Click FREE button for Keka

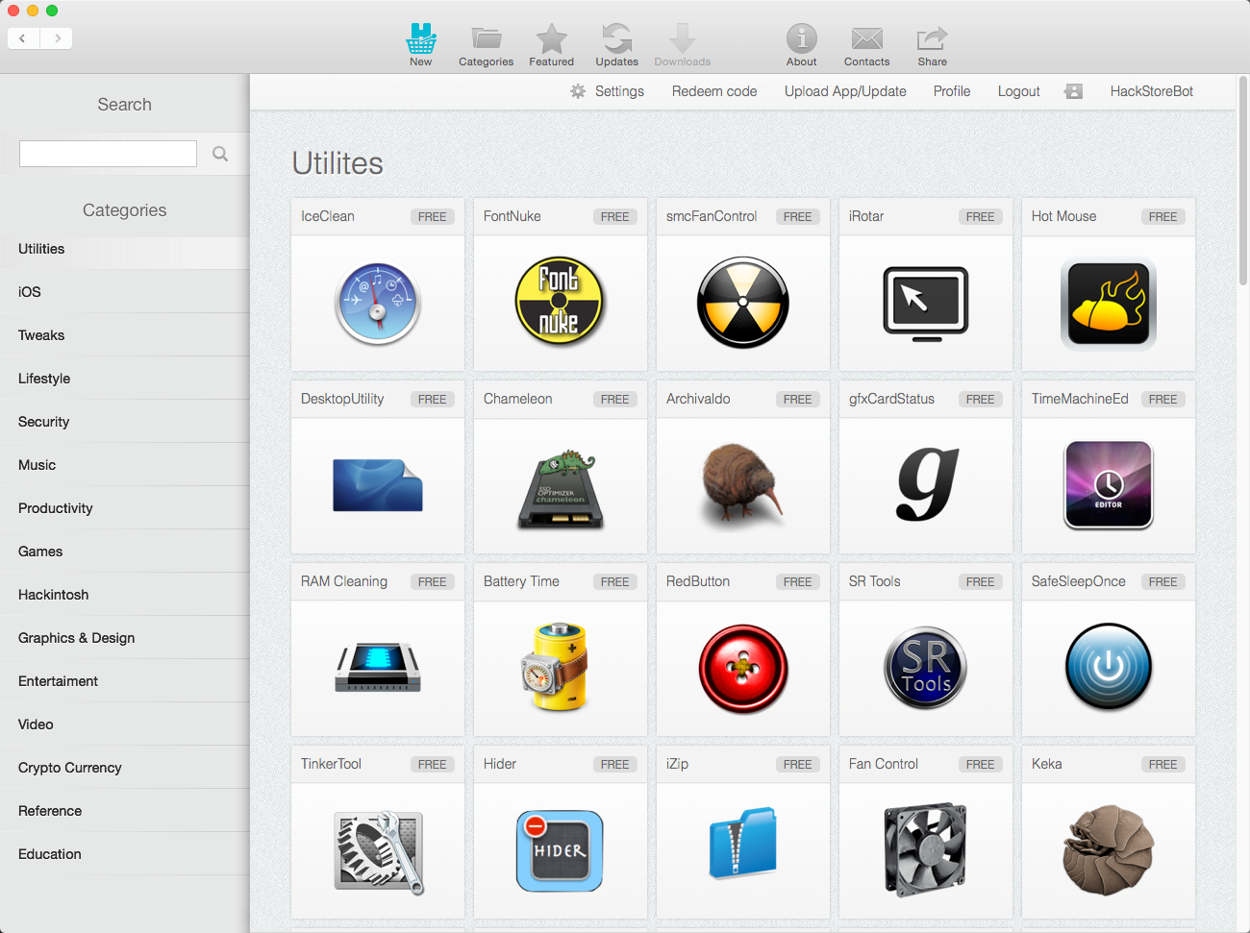click(1163, 765)
